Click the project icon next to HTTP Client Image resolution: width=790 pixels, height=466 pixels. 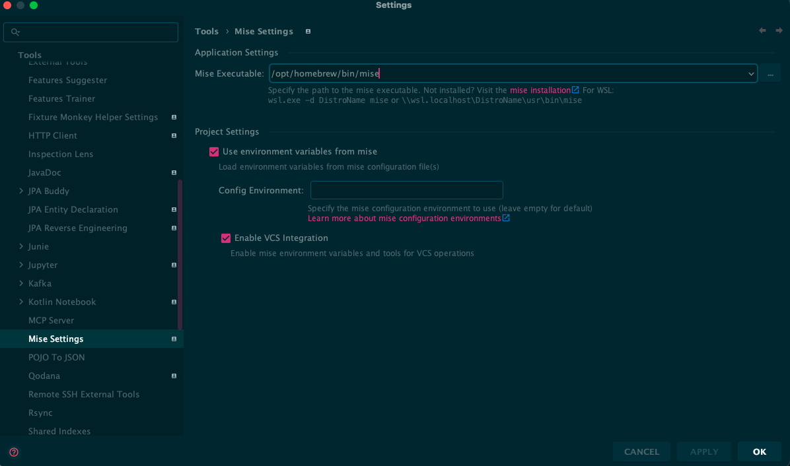tap(174, 136)
